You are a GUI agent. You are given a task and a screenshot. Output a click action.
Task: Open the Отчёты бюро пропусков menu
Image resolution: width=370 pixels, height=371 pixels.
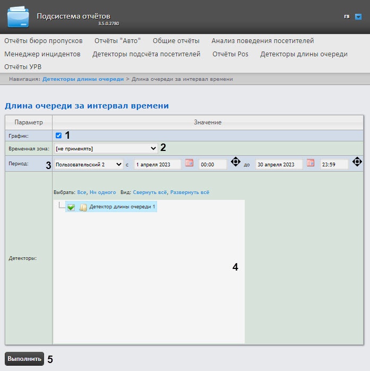pyautogui.click(x=44, y=40)
